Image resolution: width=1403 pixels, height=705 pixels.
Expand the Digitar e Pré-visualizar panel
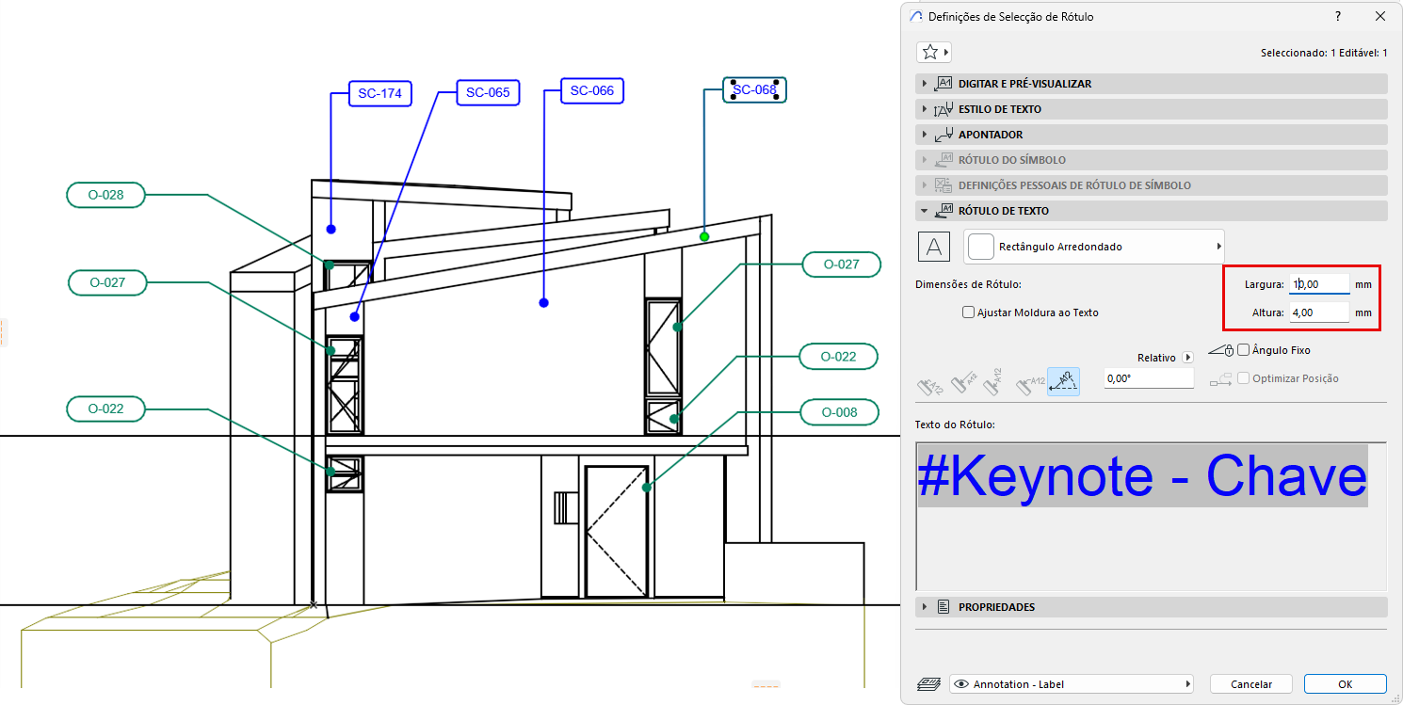click(1152, 84)
